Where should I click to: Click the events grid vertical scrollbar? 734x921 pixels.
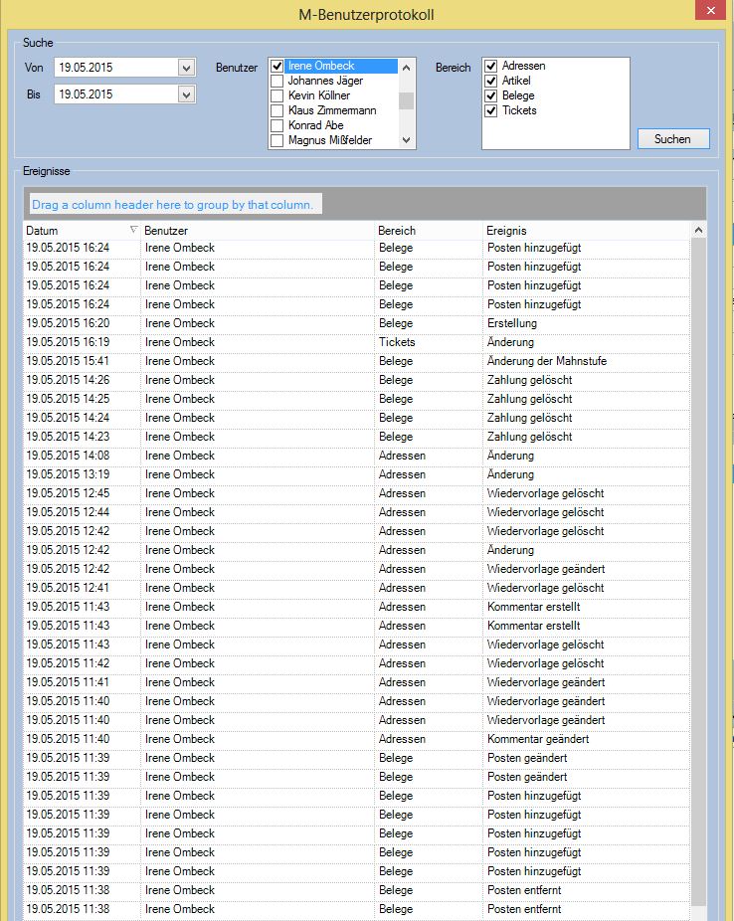click(x=699, y=567)
